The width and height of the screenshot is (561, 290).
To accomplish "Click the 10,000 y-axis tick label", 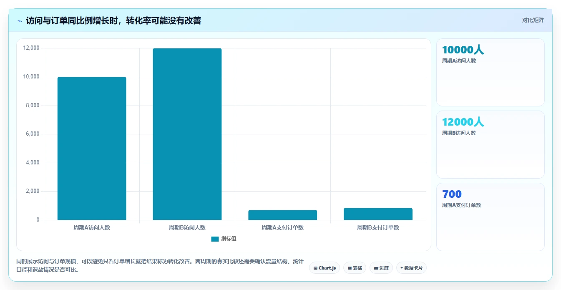I will click(31, 77).
